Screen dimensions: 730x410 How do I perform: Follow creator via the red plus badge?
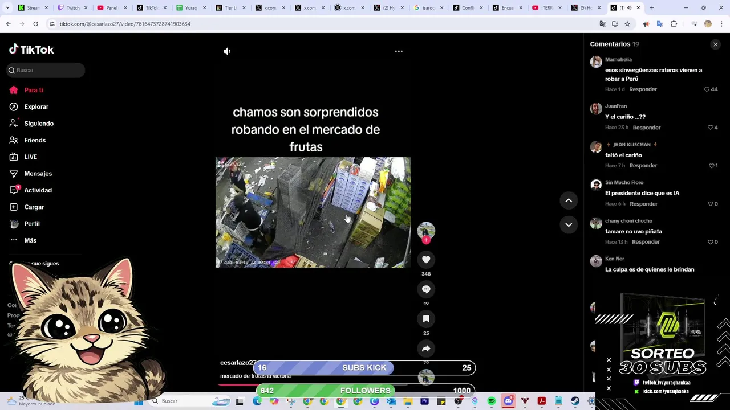[426, 240]
